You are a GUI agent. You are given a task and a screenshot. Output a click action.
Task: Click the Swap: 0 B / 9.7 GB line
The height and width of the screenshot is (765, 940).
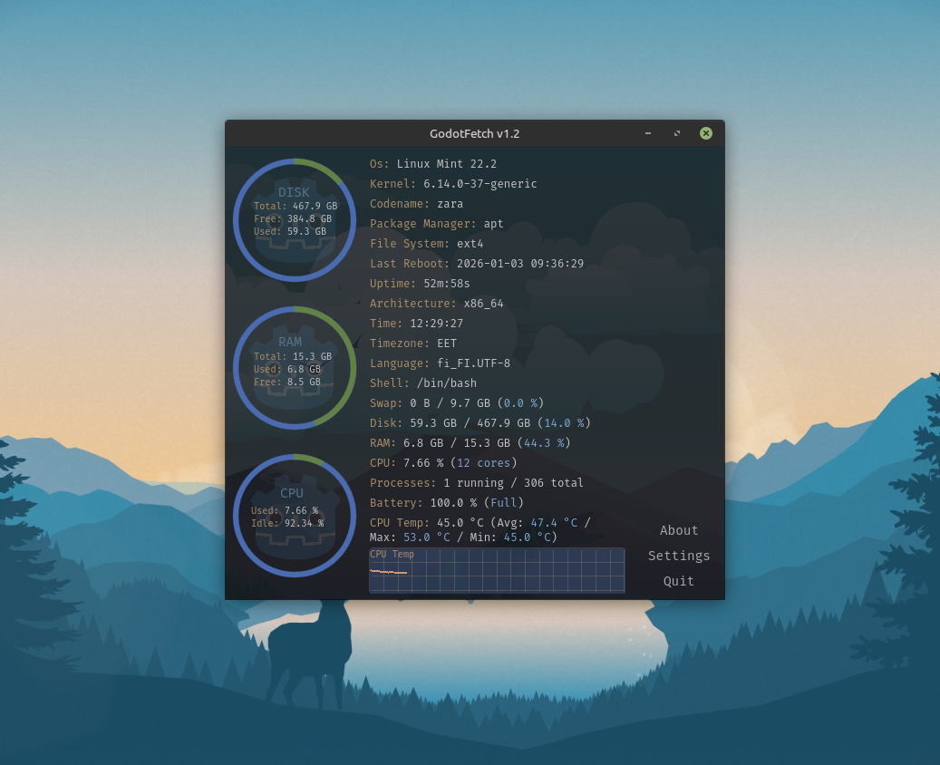[x=457, y=402]
